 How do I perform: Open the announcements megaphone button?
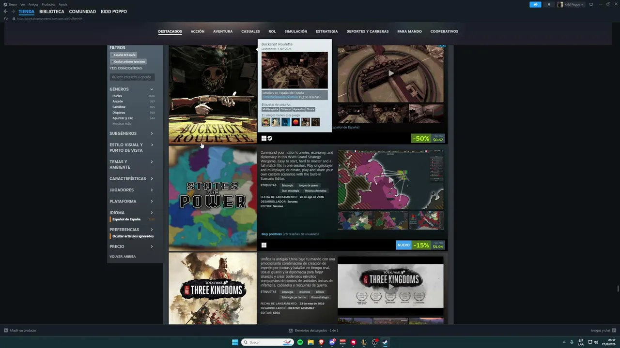point(535,4)
